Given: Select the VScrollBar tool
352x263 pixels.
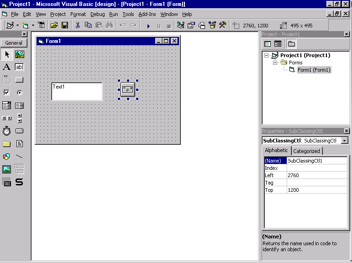Looking at the screenshot, I should 20,118.
